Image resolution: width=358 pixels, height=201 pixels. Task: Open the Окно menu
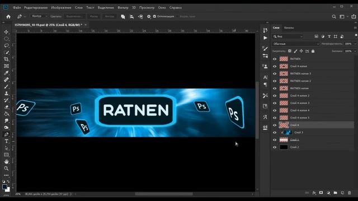(x=162, y=7)
